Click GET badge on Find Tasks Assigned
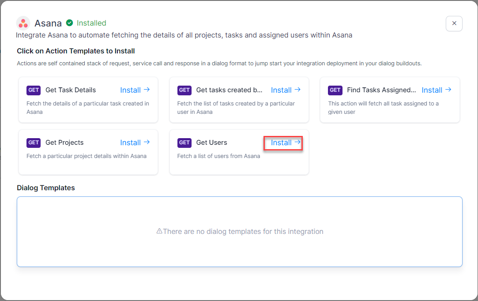Screen dimensions: 478x301 pyautogui.click(x=335, y=90)
